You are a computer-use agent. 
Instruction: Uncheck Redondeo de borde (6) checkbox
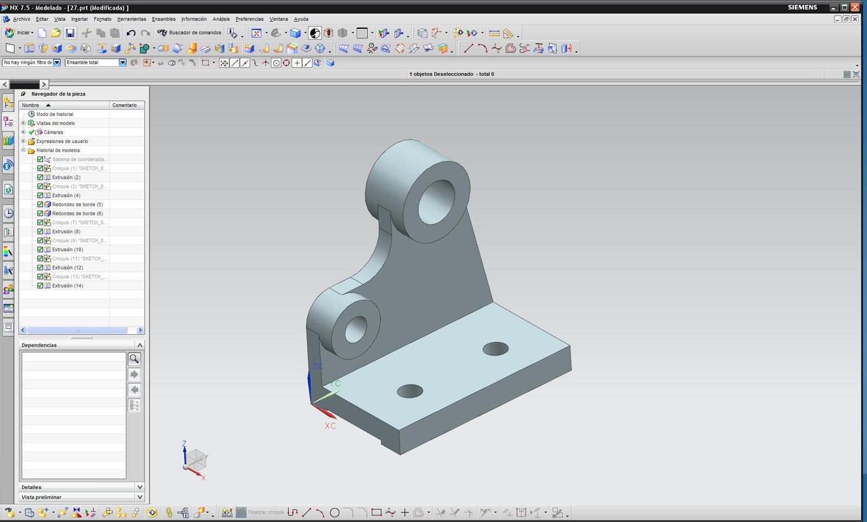point(40,213)
